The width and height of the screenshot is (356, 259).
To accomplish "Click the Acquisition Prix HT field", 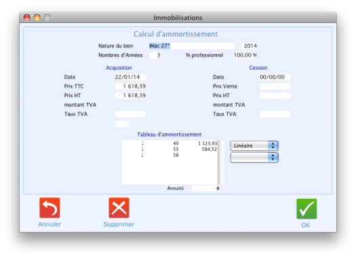I will coord(130,95).
